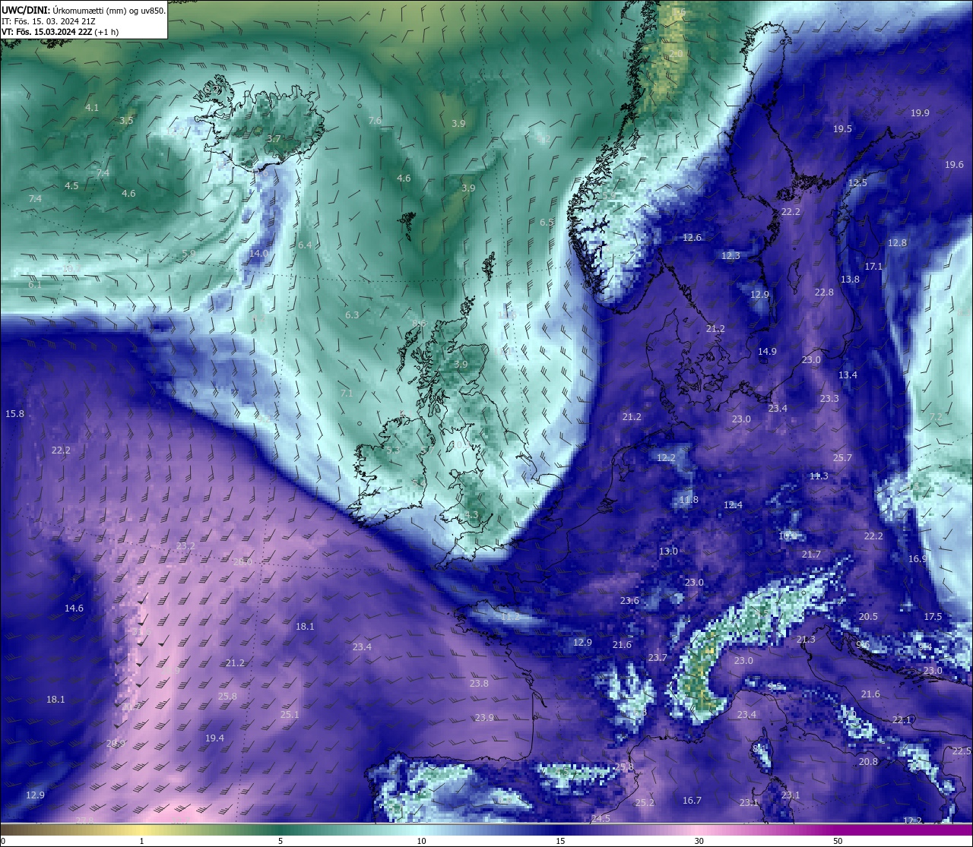Viewport: 973px width, 847px height.
Task: Pick the map value '24.5'
Action: (x=601, y=818)
